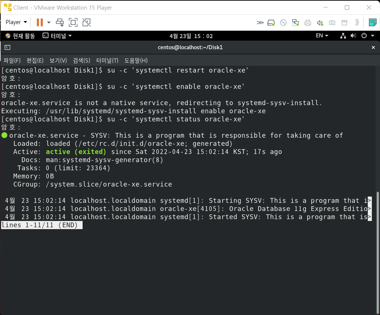Click the printer device icon

(x=307, y=23)
